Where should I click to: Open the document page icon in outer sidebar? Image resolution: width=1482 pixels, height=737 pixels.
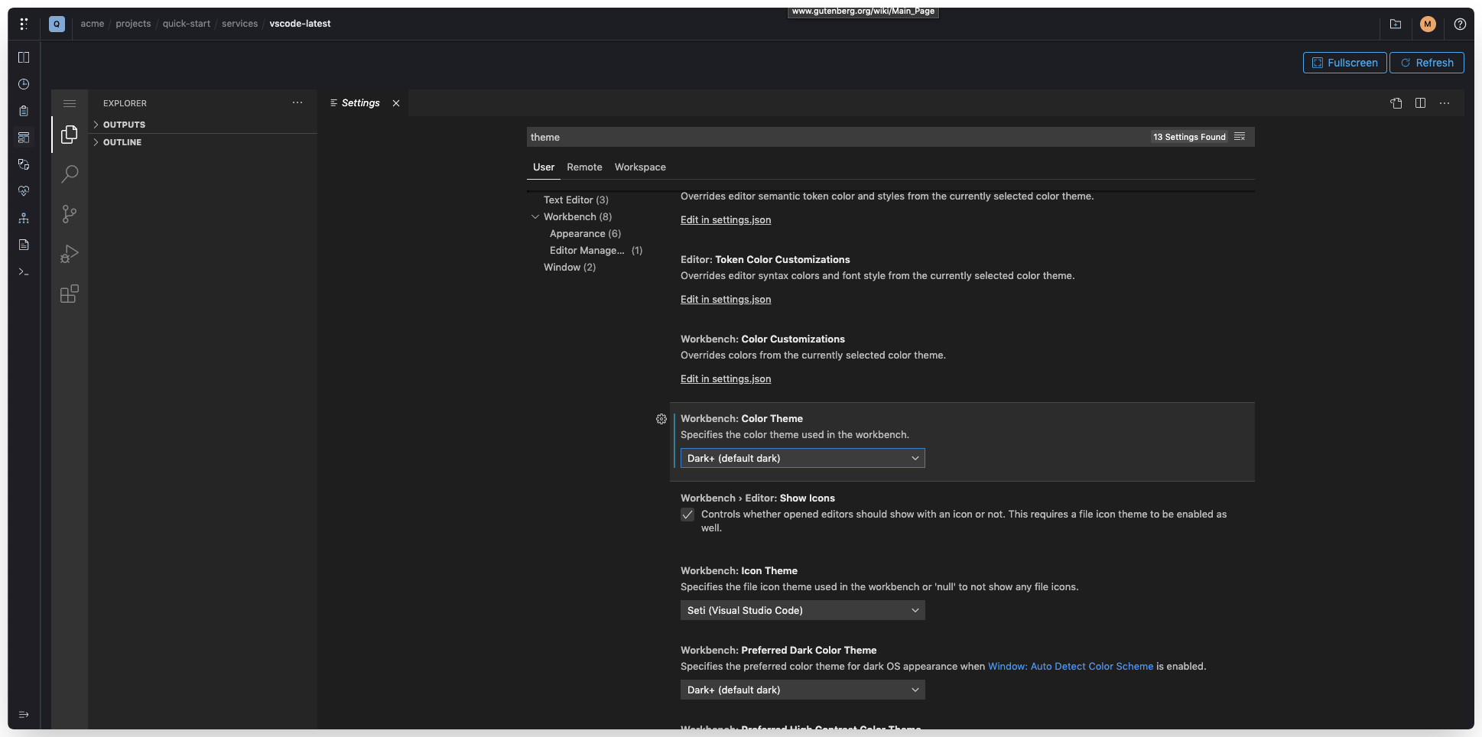tap(24, 245)
